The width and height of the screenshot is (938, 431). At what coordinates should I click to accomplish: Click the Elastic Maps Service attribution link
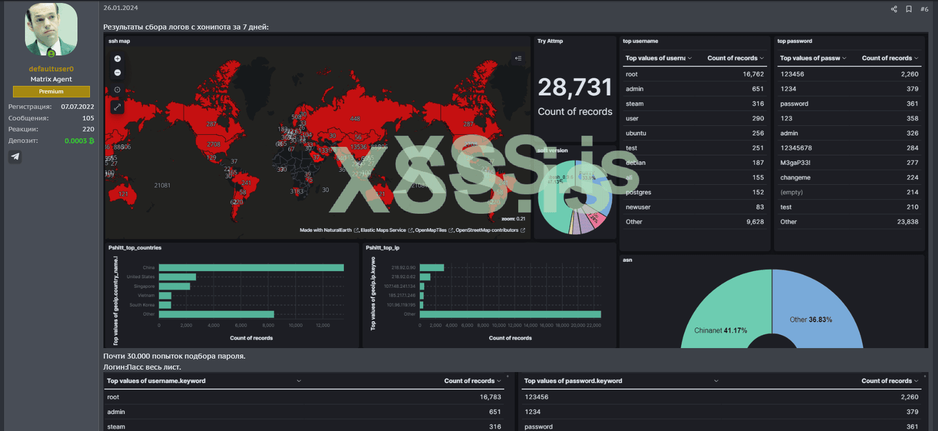coord(383,230)
